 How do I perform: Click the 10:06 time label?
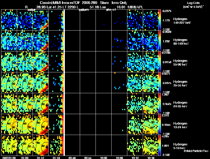tap(119, 158)
